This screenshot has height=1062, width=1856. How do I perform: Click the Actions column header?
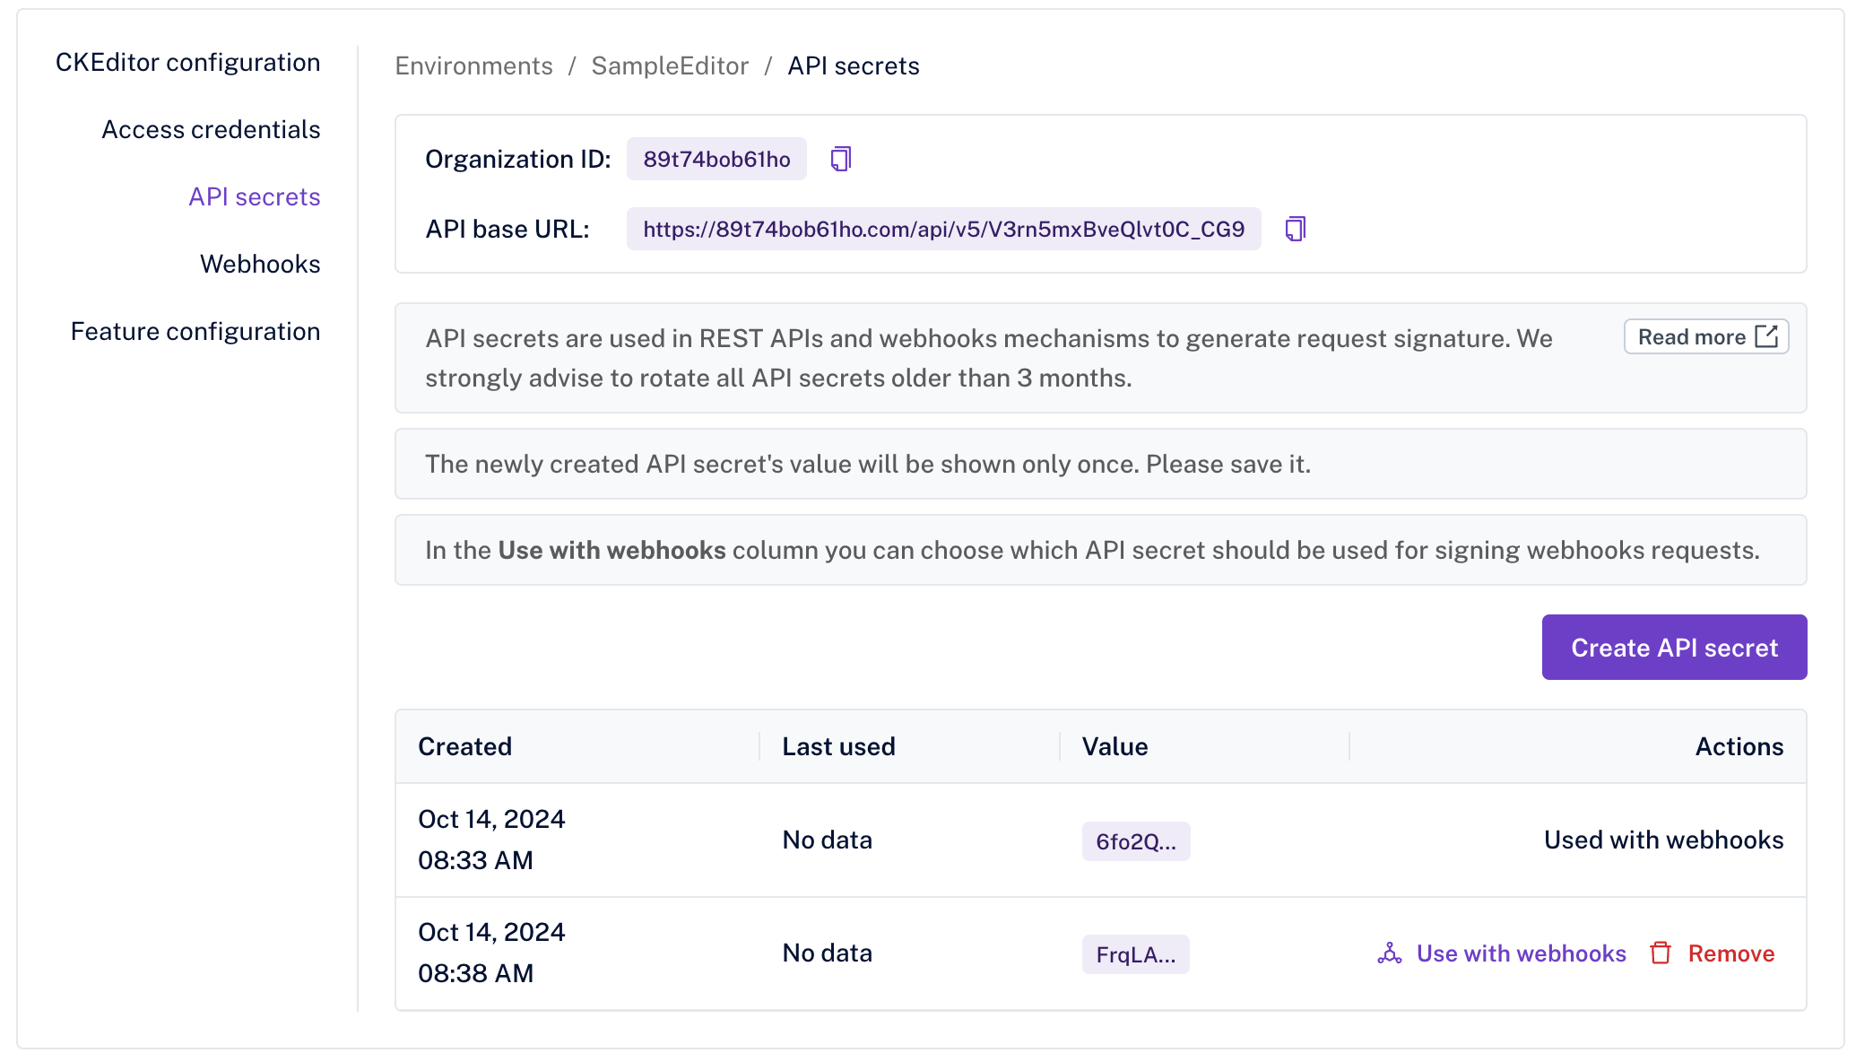pos(1739,746)
